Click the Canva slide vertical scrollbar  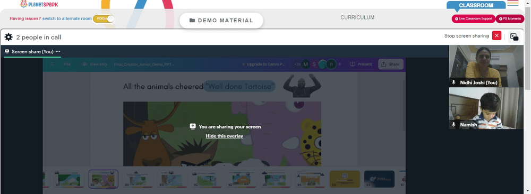(404, 106)
